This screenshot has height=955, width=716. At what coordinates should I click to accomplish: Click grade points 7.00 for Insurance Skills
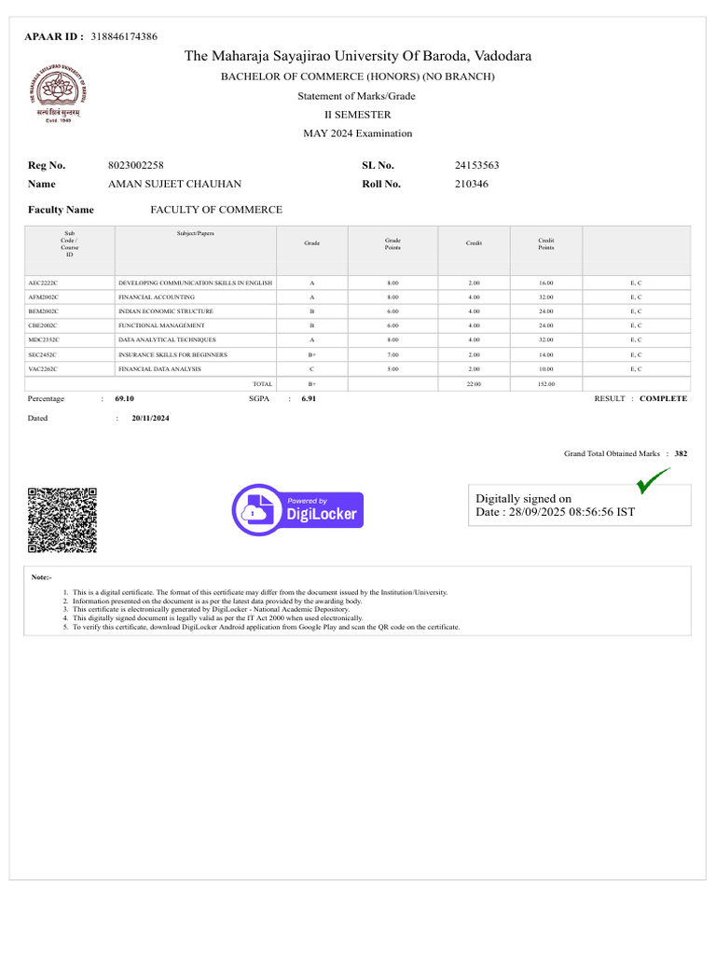pyautogui.click(x=392, y=354)
